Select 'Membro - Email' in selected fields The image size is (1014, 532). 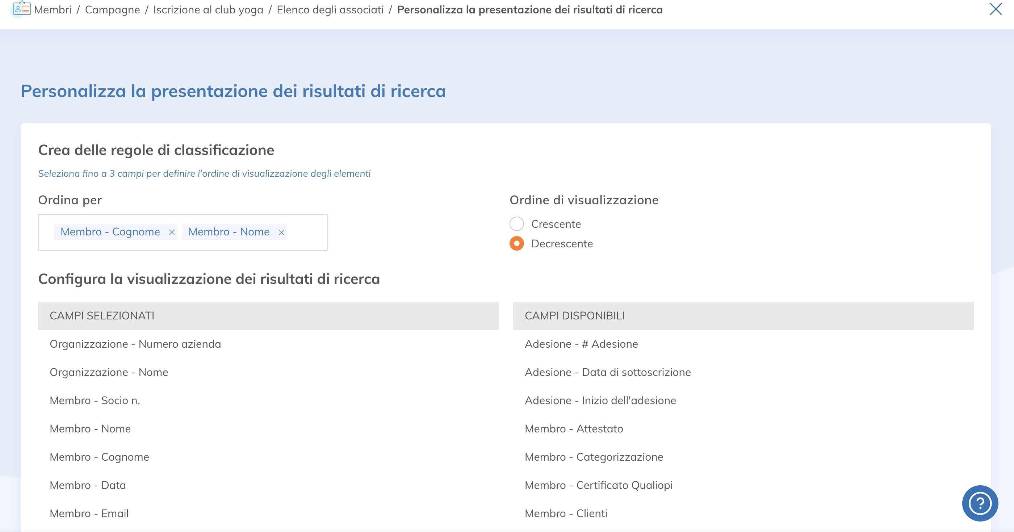89,513
